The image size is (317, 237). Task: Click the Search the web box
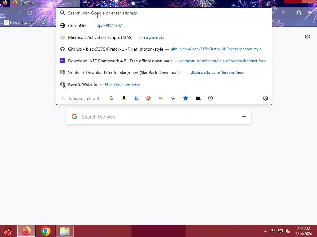coord(158,117)
